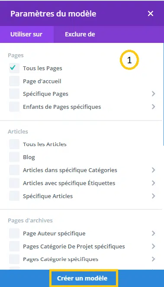164x287 pixels.
Task: Enable the Blog checkbox
Action: [x=14, y=157]
